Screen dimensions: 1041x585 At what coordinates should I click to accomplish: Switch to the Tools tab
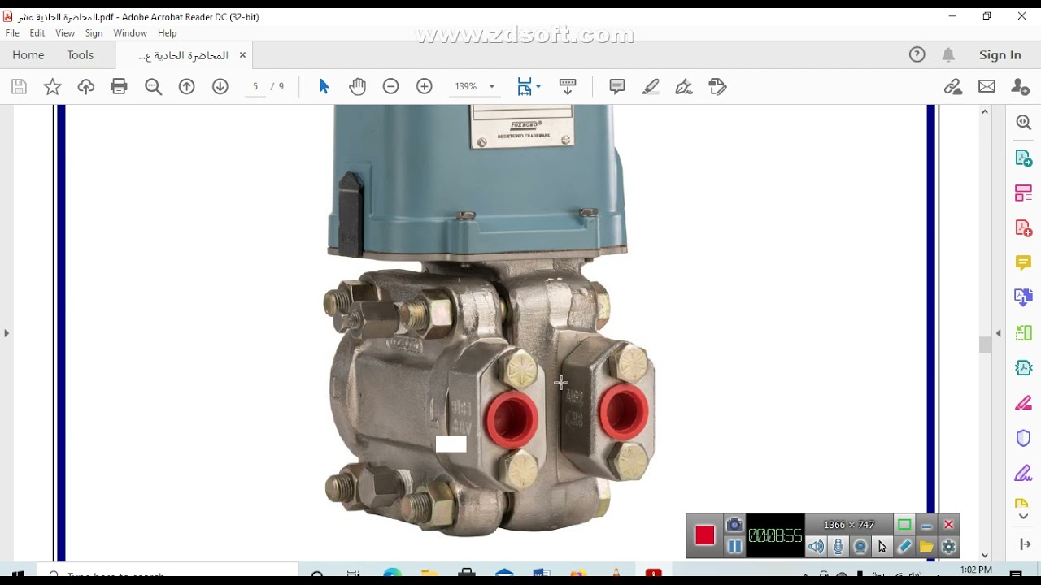(x=81, y=55)
